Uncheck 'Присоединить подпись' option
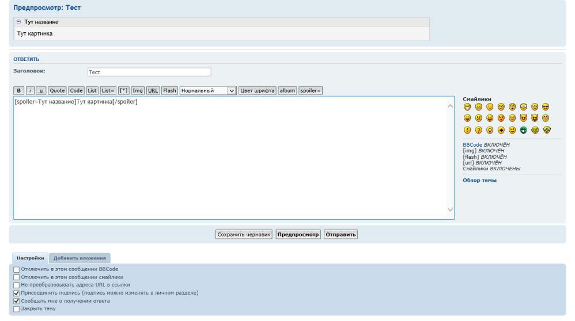575x321 pixels. [16, 293]
